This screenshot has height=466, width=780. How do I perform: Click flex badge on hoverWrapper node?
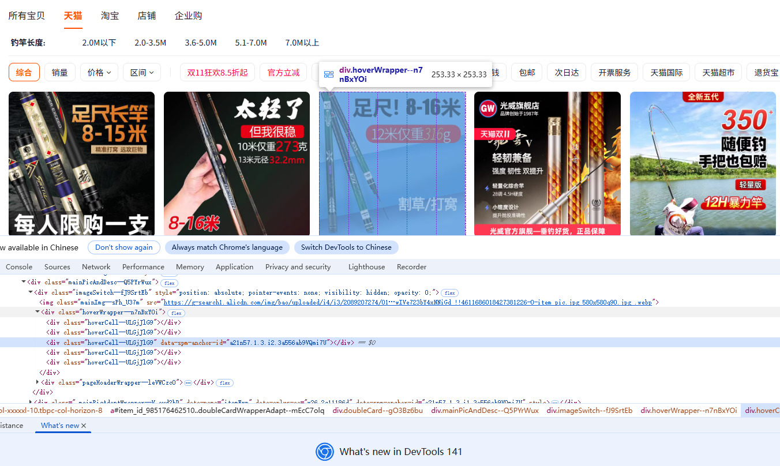point(176,313)
